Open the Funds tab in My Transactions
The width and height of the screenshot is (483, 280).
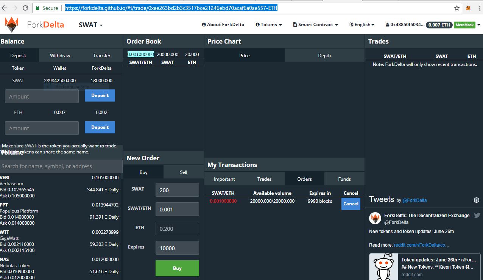344,179
